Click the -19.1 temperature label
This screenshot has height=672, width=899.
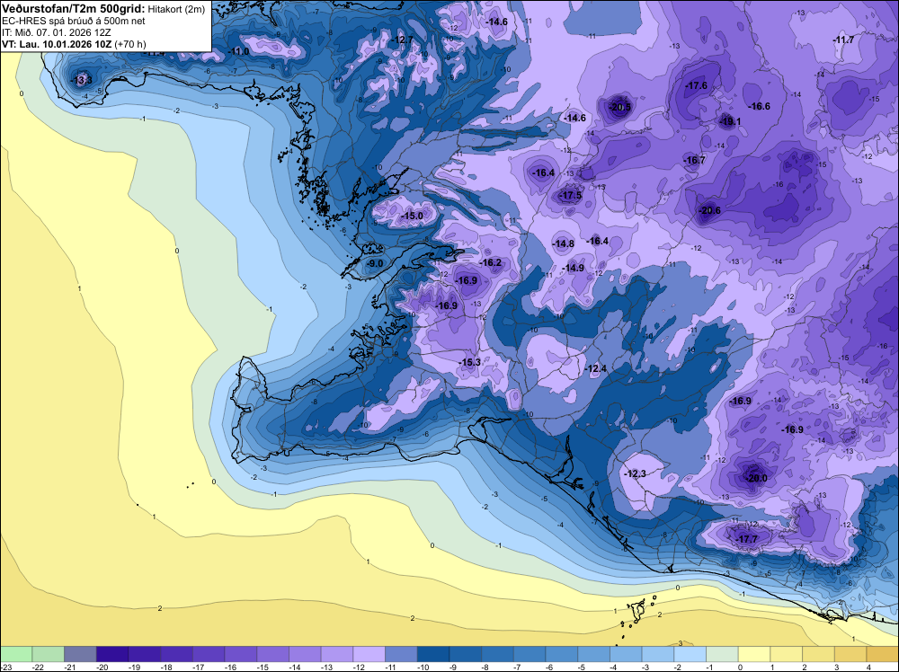coord(730,121)
